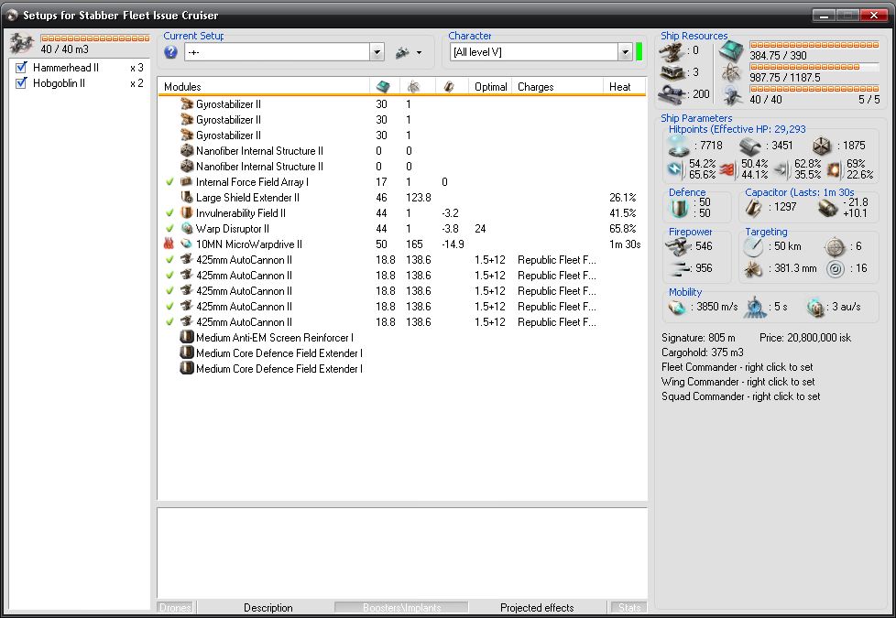The height and width of the screenshot is (618, 896).
Task: Click inside the Current Setup name field
Action: (x=278, y=52)
